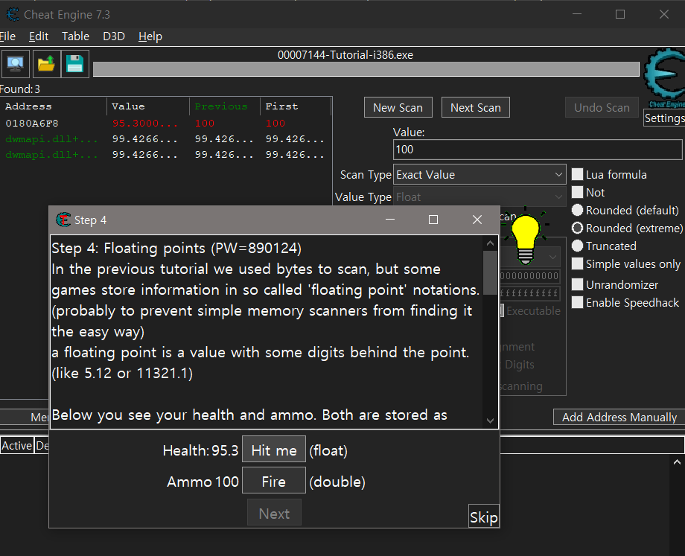Click the Cheat Engine icon in Step 4 titlebar
The width and height of the screenshot is (685, 556).
pyautogui.click(x=63, y=220)
